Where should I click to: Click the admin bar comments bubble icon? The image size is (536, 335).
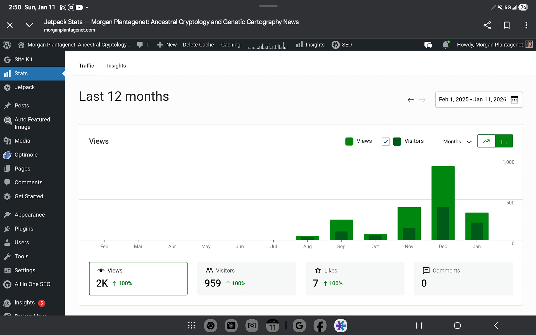click(x=140, y=45)
